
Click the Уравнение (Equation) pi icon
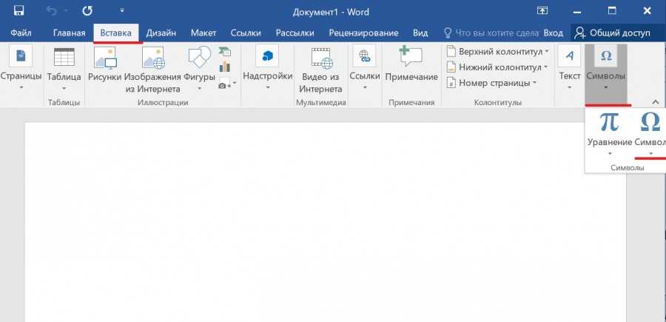click(609, 123)
